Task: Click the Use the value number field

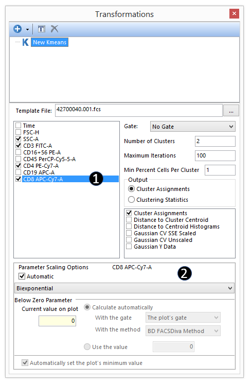Action: coord(173,346)
